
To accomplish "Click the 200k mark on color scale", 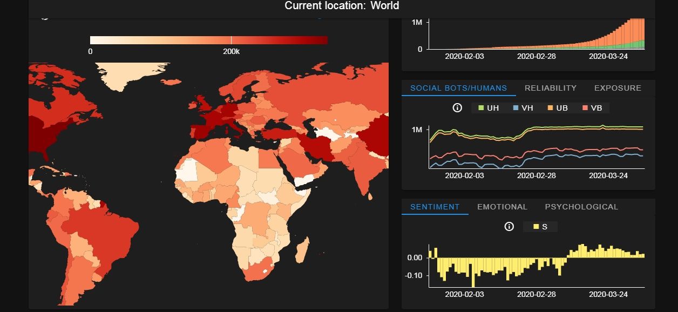I will [x=231, y=40].
